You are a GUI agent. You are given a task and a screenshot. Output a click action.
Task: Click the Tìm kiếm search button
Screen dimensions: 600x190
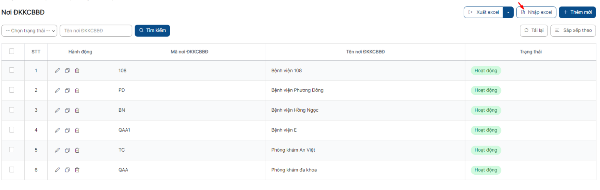152,31
